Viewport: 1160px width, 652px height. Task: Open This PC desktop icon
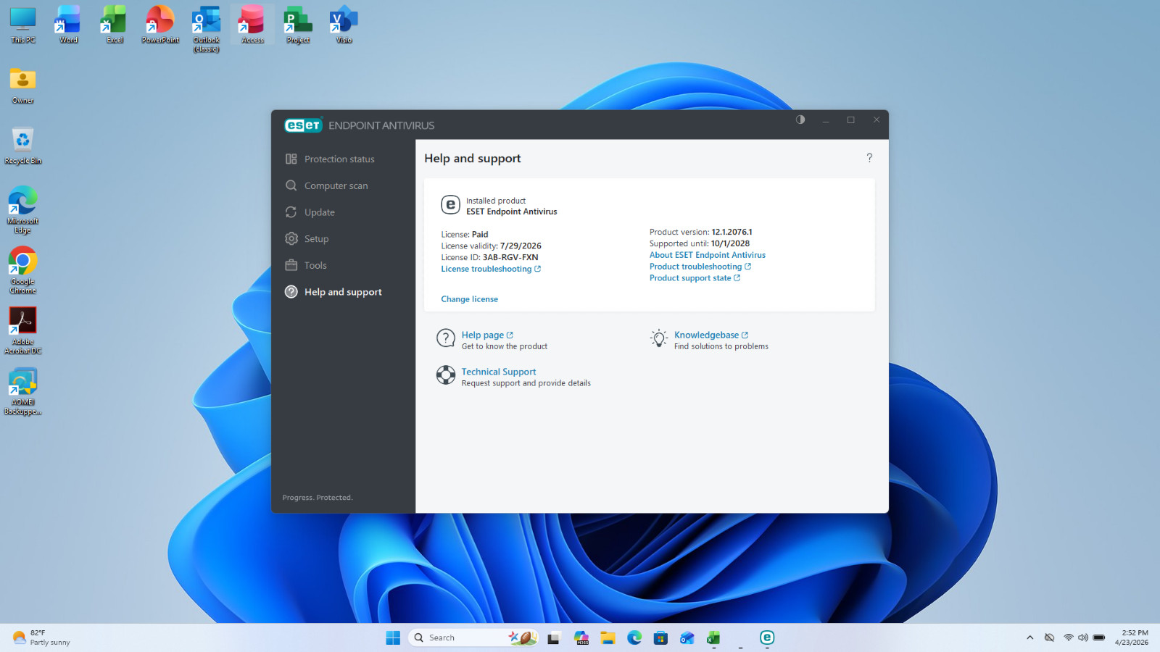[x=22, y=25]
